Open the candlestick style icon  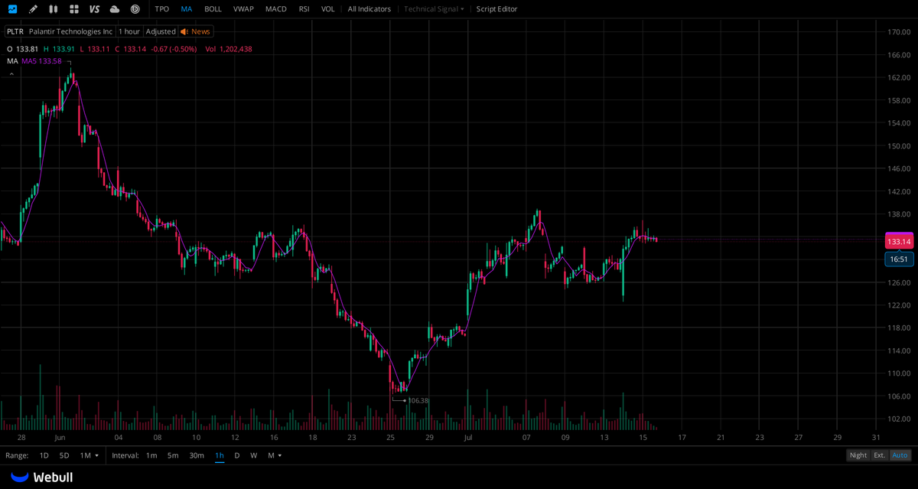(53, 9)
